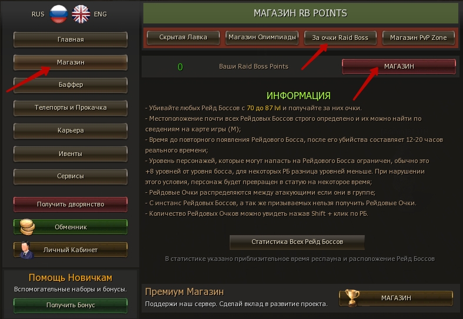Open Статистика Всех Рейд Боссов
This screenshot has height=319, width=463.
click(297, 242)
